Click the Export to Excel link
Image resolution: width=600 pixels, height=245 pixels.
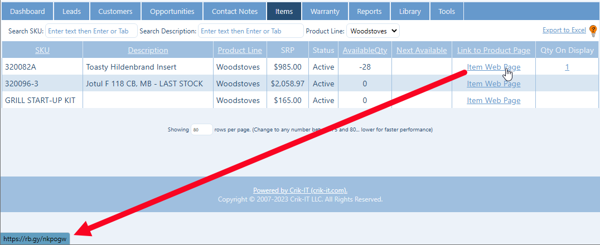[564, 31]
